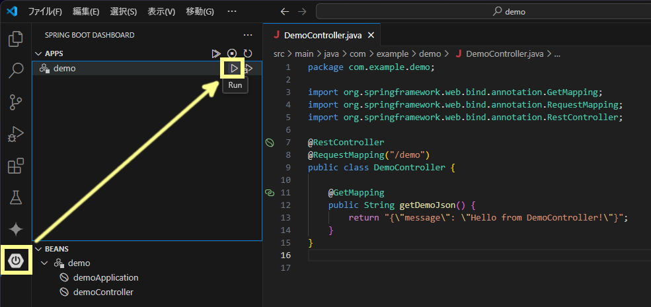Open the ファイル(F) menu
Image resolution: width=651 pixels, height=307 pixels.
(45, 12)
